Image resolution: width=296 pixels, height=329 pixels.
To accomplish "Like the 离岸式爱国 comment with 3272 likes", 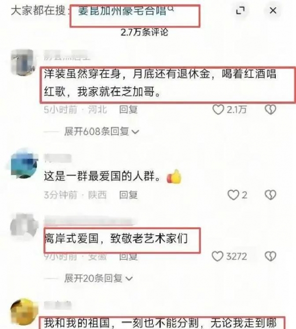I will click(x=217, y=256).
